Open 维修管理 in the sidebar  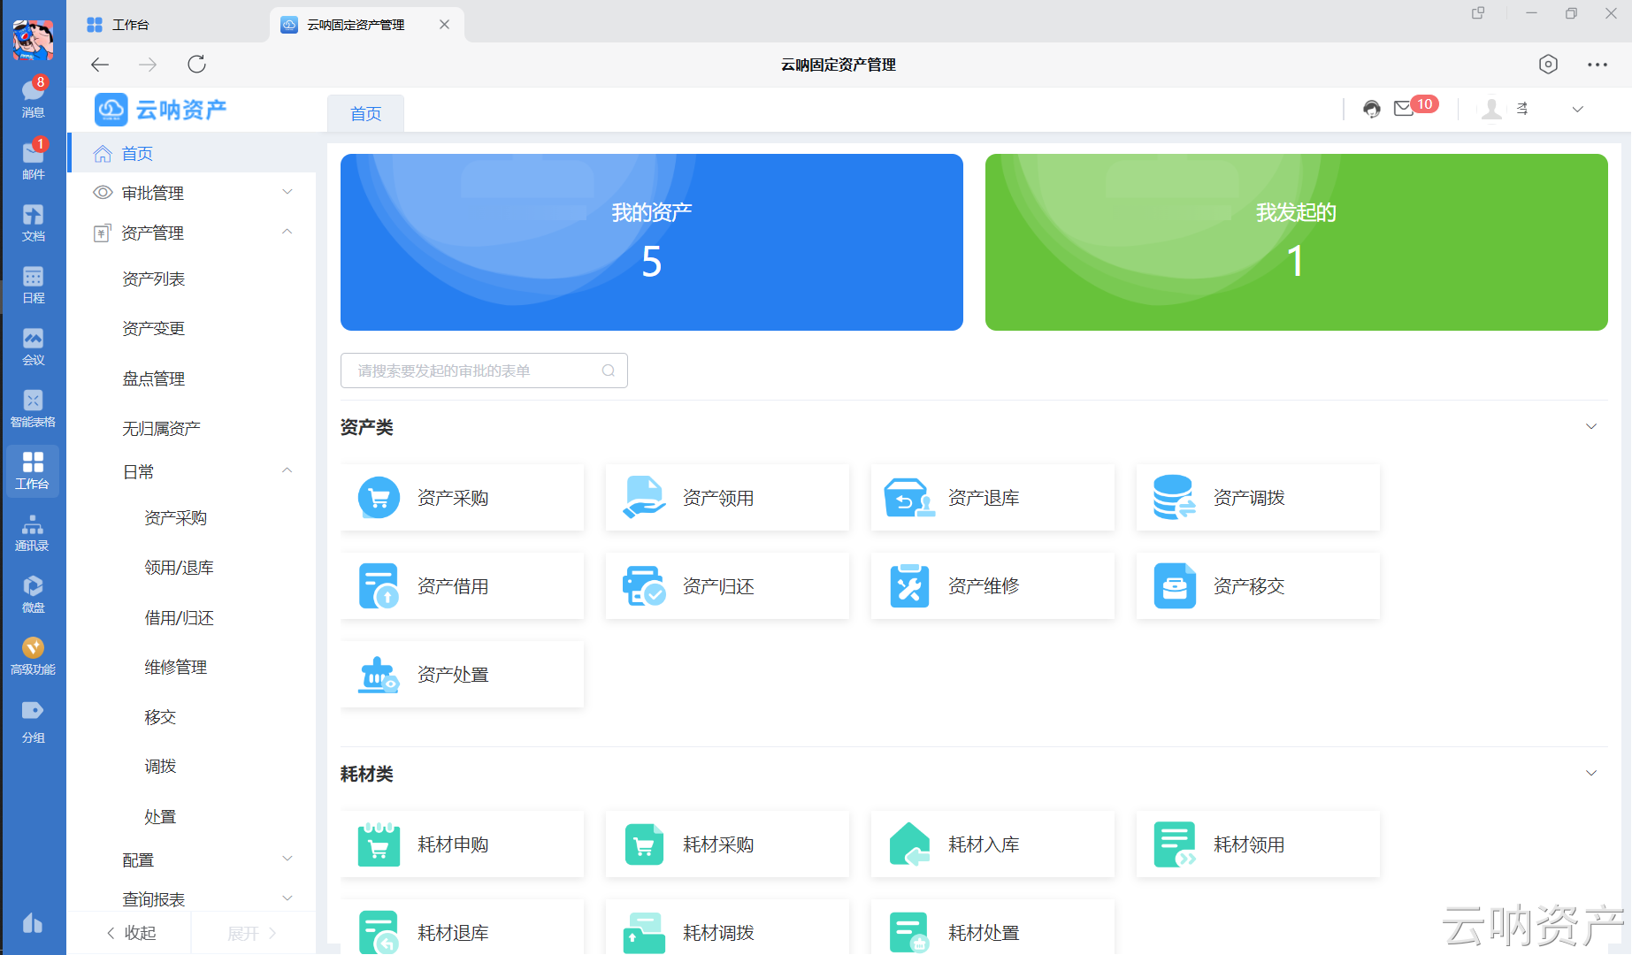(x=176, y=668)
